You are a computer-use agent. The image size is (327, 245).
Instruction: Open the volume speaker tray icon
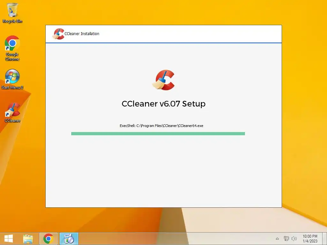pyautogui.click(x=294, y=239)
